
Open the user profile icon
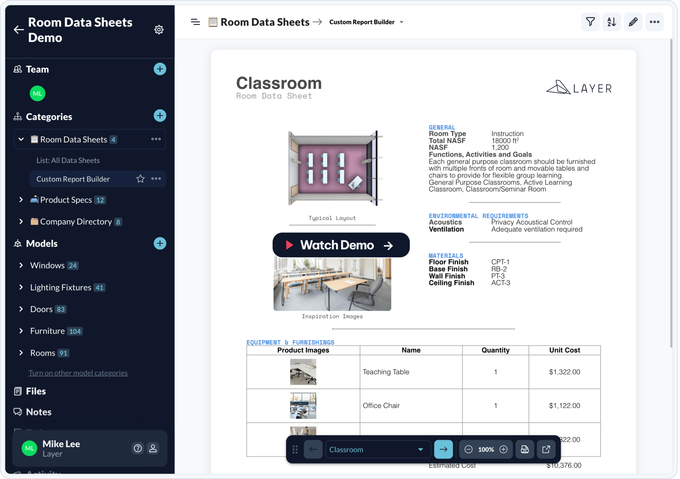153,448
